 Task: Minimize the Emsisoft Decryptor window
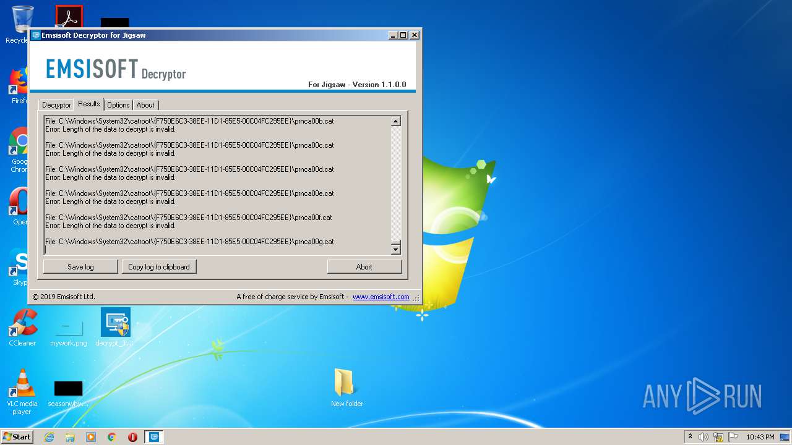pyautogui.click(x=393, y=35)
